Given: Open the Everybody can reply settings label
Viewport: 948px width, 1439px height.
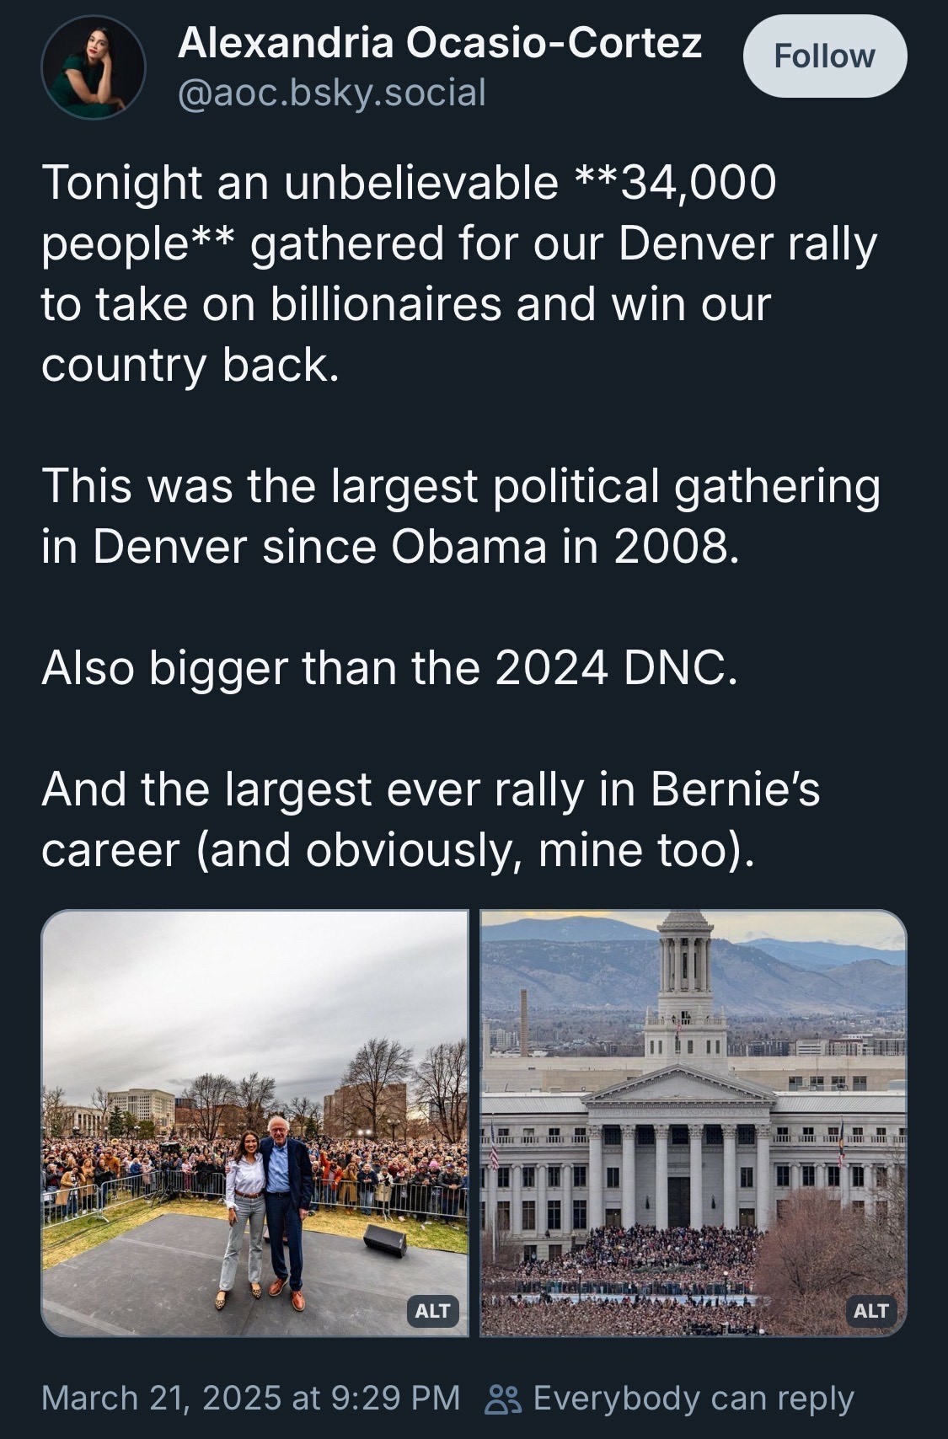Looking at the screenshot, I should tap(693, 1399).
